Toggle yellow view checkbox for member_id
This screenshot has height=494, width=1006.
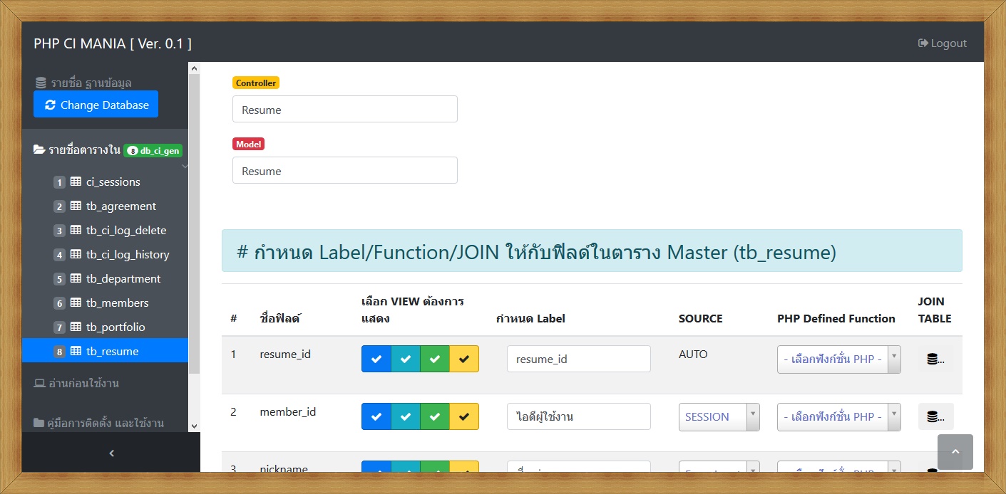pos(464,416)
